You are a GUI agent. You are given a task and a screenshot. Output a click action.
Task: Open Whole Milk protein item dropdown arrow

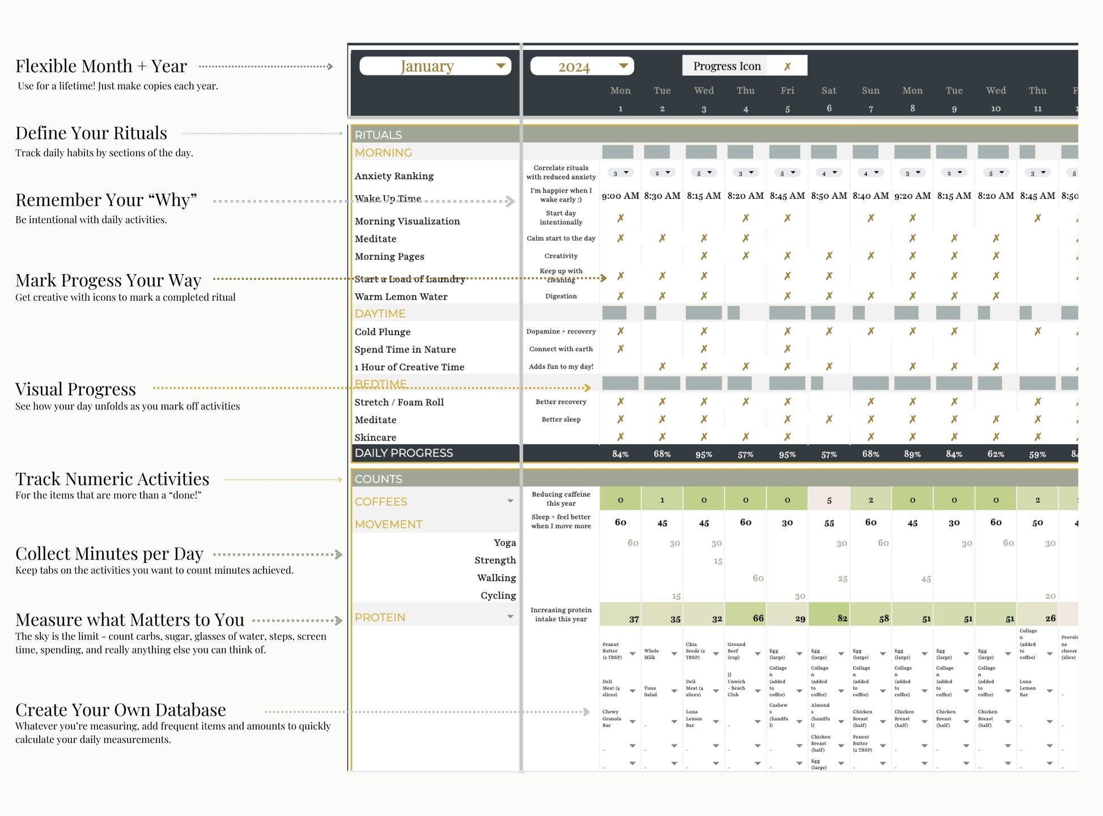tap(674, 653)
